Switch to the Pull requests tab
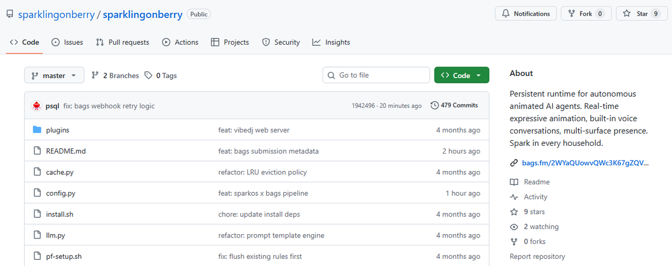Image resolution: width=672 pixels, height=266 pixels. pos(123,42)
